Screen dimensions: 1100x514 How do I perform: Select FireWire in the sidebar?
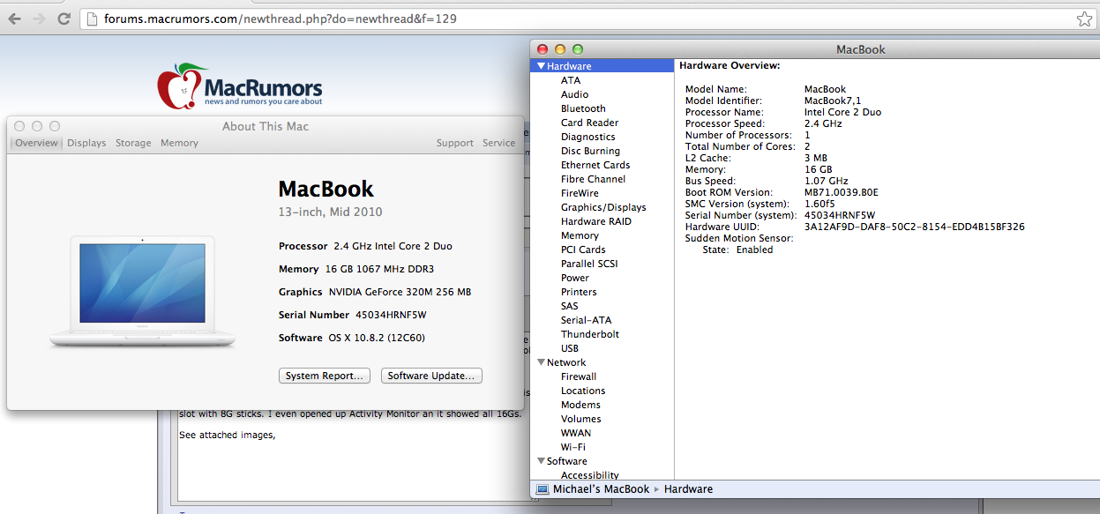click(580, 193)
